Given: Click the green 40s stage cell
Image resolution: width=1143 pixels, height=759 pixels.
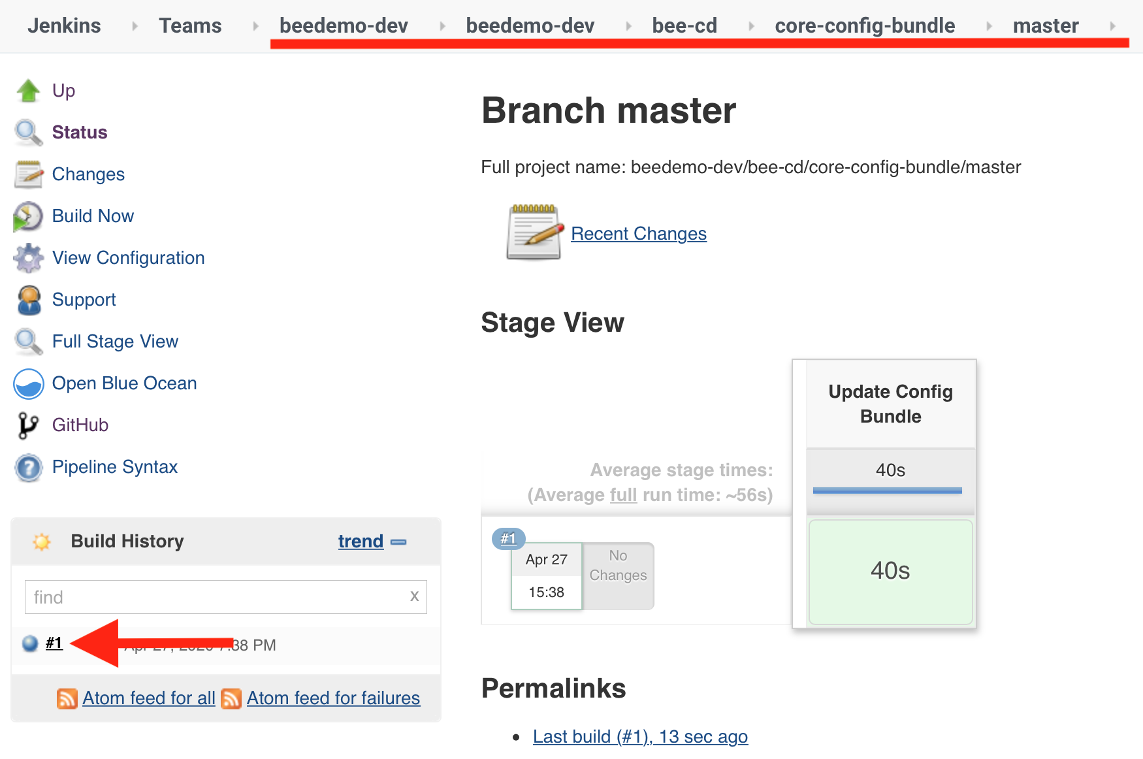Looking at the screenshot, I should tap(891, 572).
